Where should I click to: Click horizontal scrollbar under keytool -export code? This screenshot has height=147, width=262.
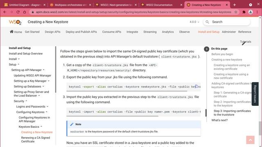pos(127,91)
